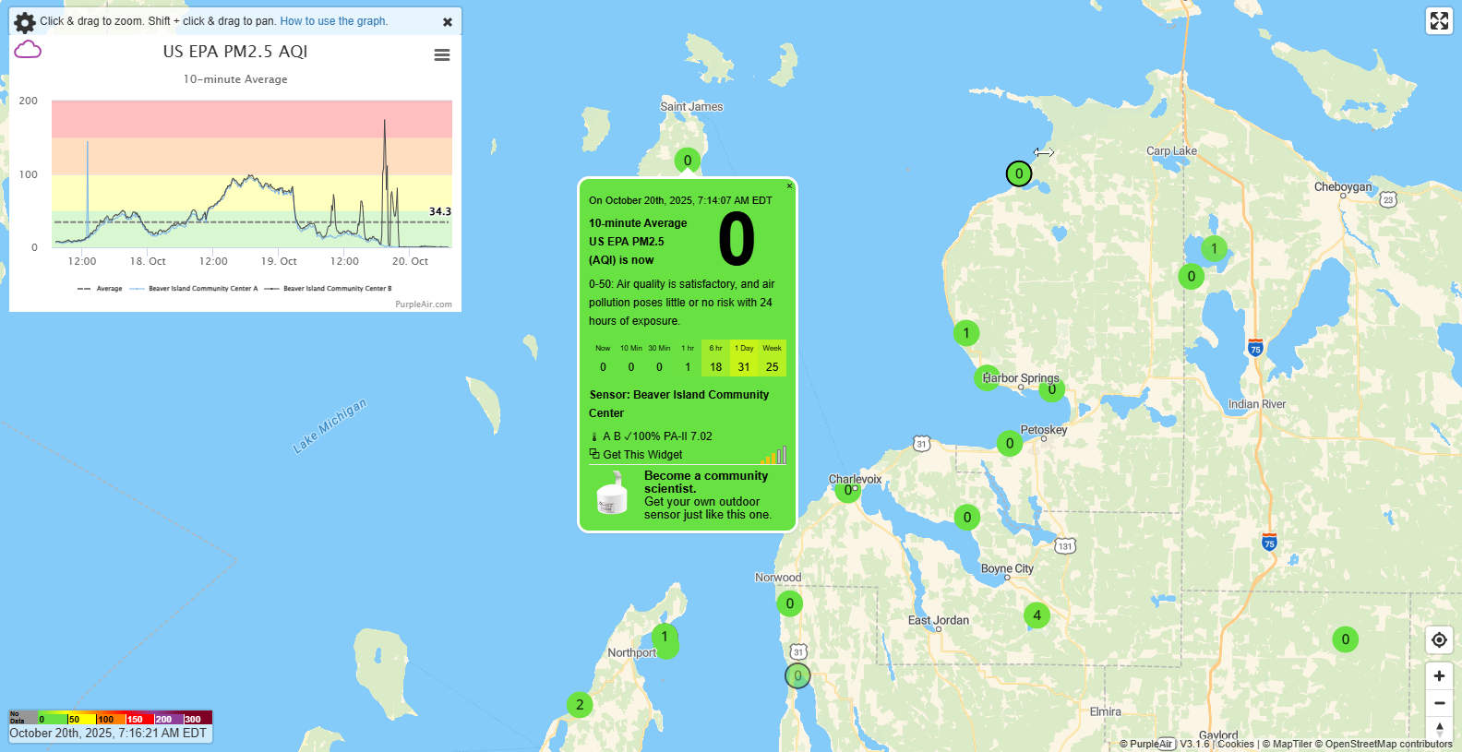
Task: Open the 'How to use the graph' link
Action: 333,21
